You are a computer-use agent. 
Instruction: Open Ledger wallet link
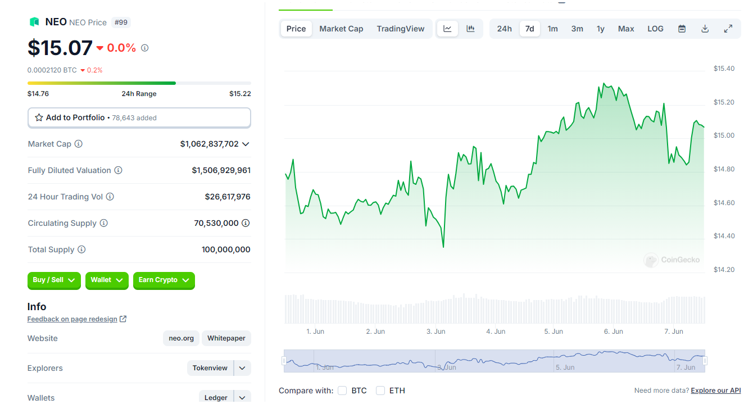tap(216, 398)
